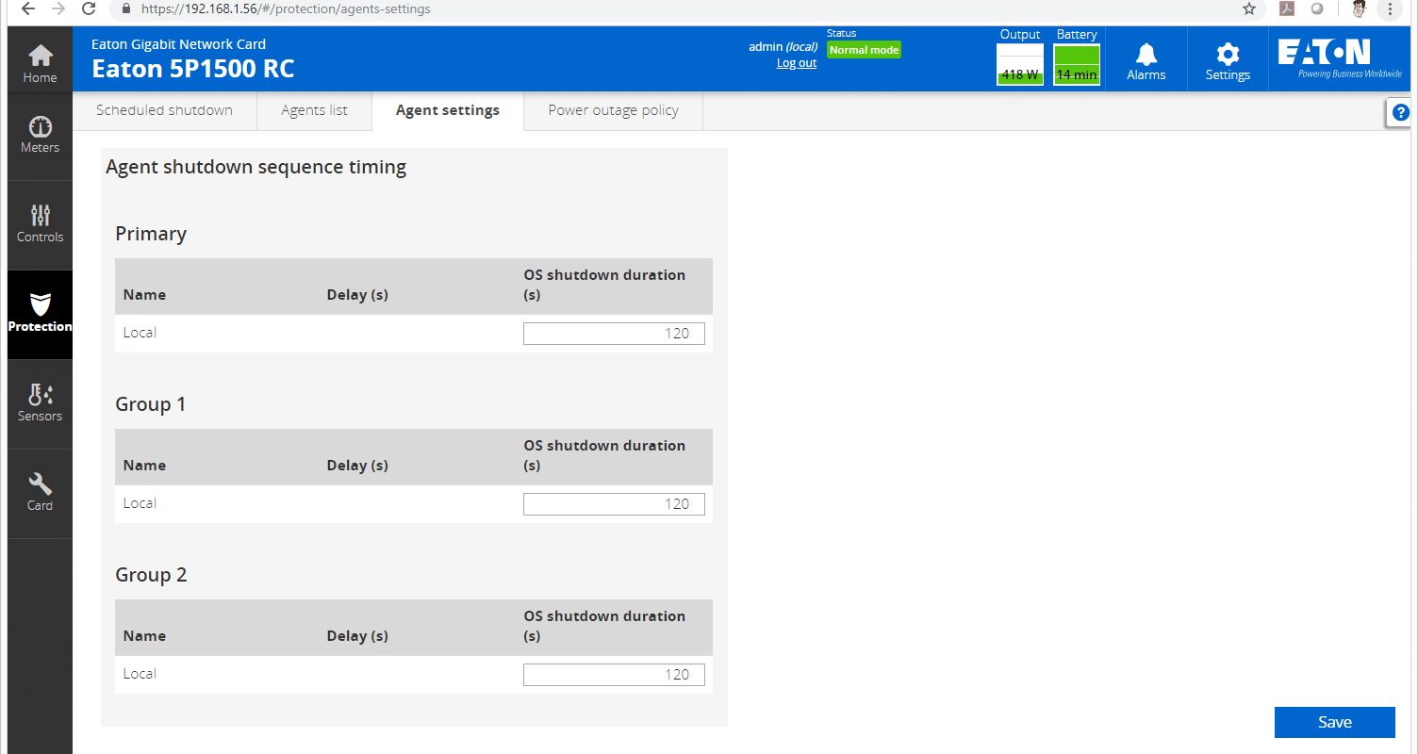
Task: Open the Meters gauge section
Action: tap(40, 136)
